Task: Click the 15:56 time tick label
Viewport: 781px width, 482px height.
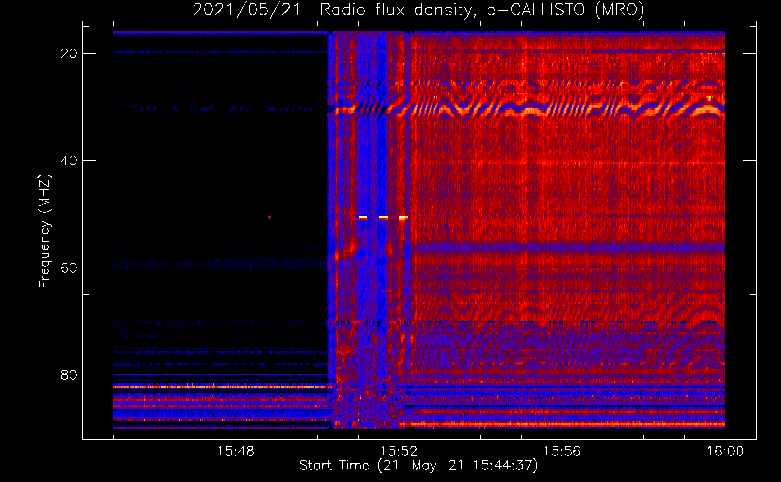Action: pyautogui.click(x=562, y=452)
